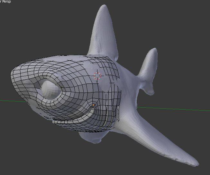Click the shark's bulging eyeball
This screenshot has height=175, width=210.
pos(48,88)
